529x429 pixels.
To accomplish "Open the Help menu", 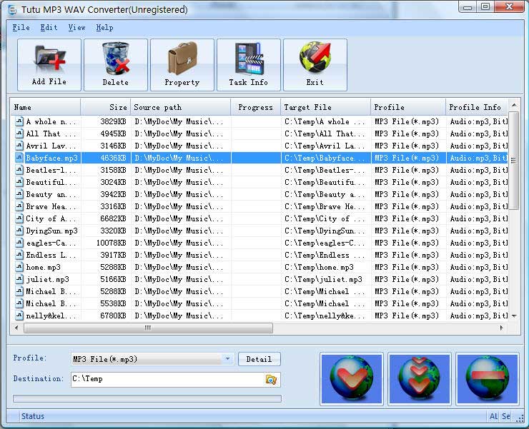I will (104, 28).
